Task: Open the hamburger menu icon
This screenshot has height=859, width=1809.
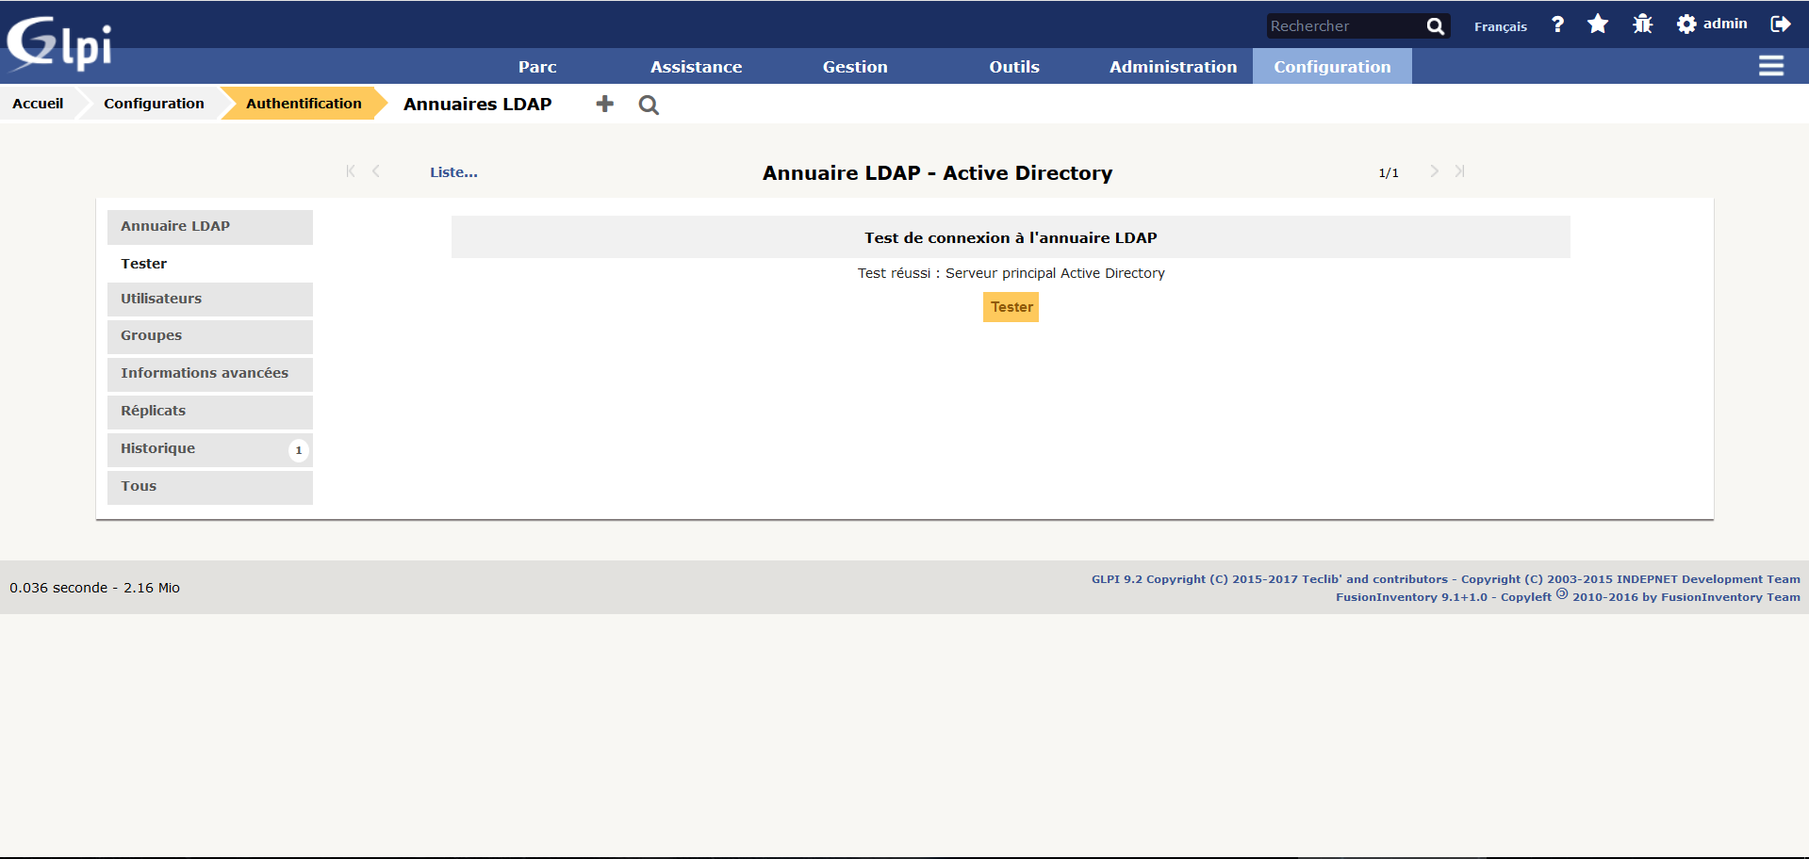Action: click(x=1770, y=66)
